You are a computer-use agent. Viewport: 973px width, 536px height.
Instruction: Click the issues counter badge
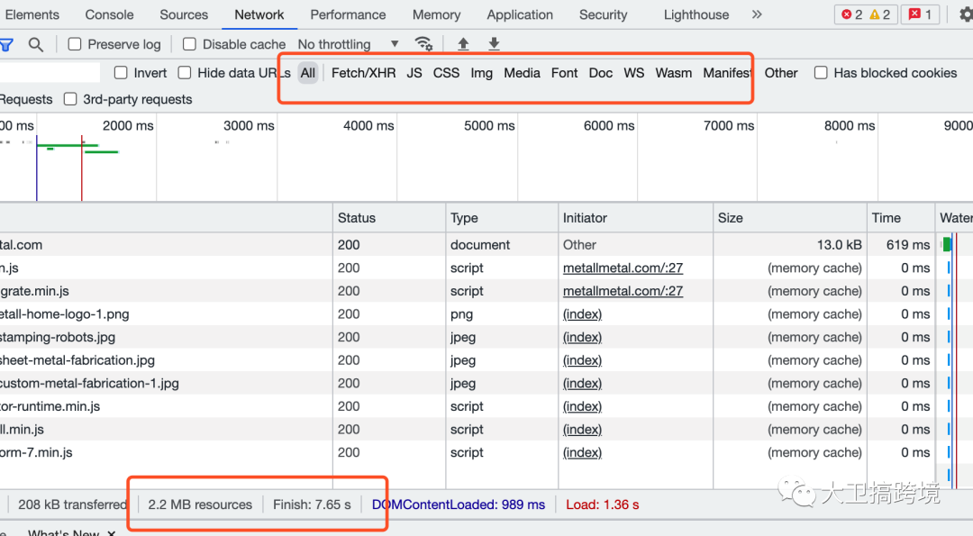920,14
